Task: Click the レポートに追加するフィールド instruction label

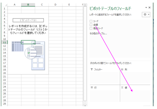Action: point(110,15)
